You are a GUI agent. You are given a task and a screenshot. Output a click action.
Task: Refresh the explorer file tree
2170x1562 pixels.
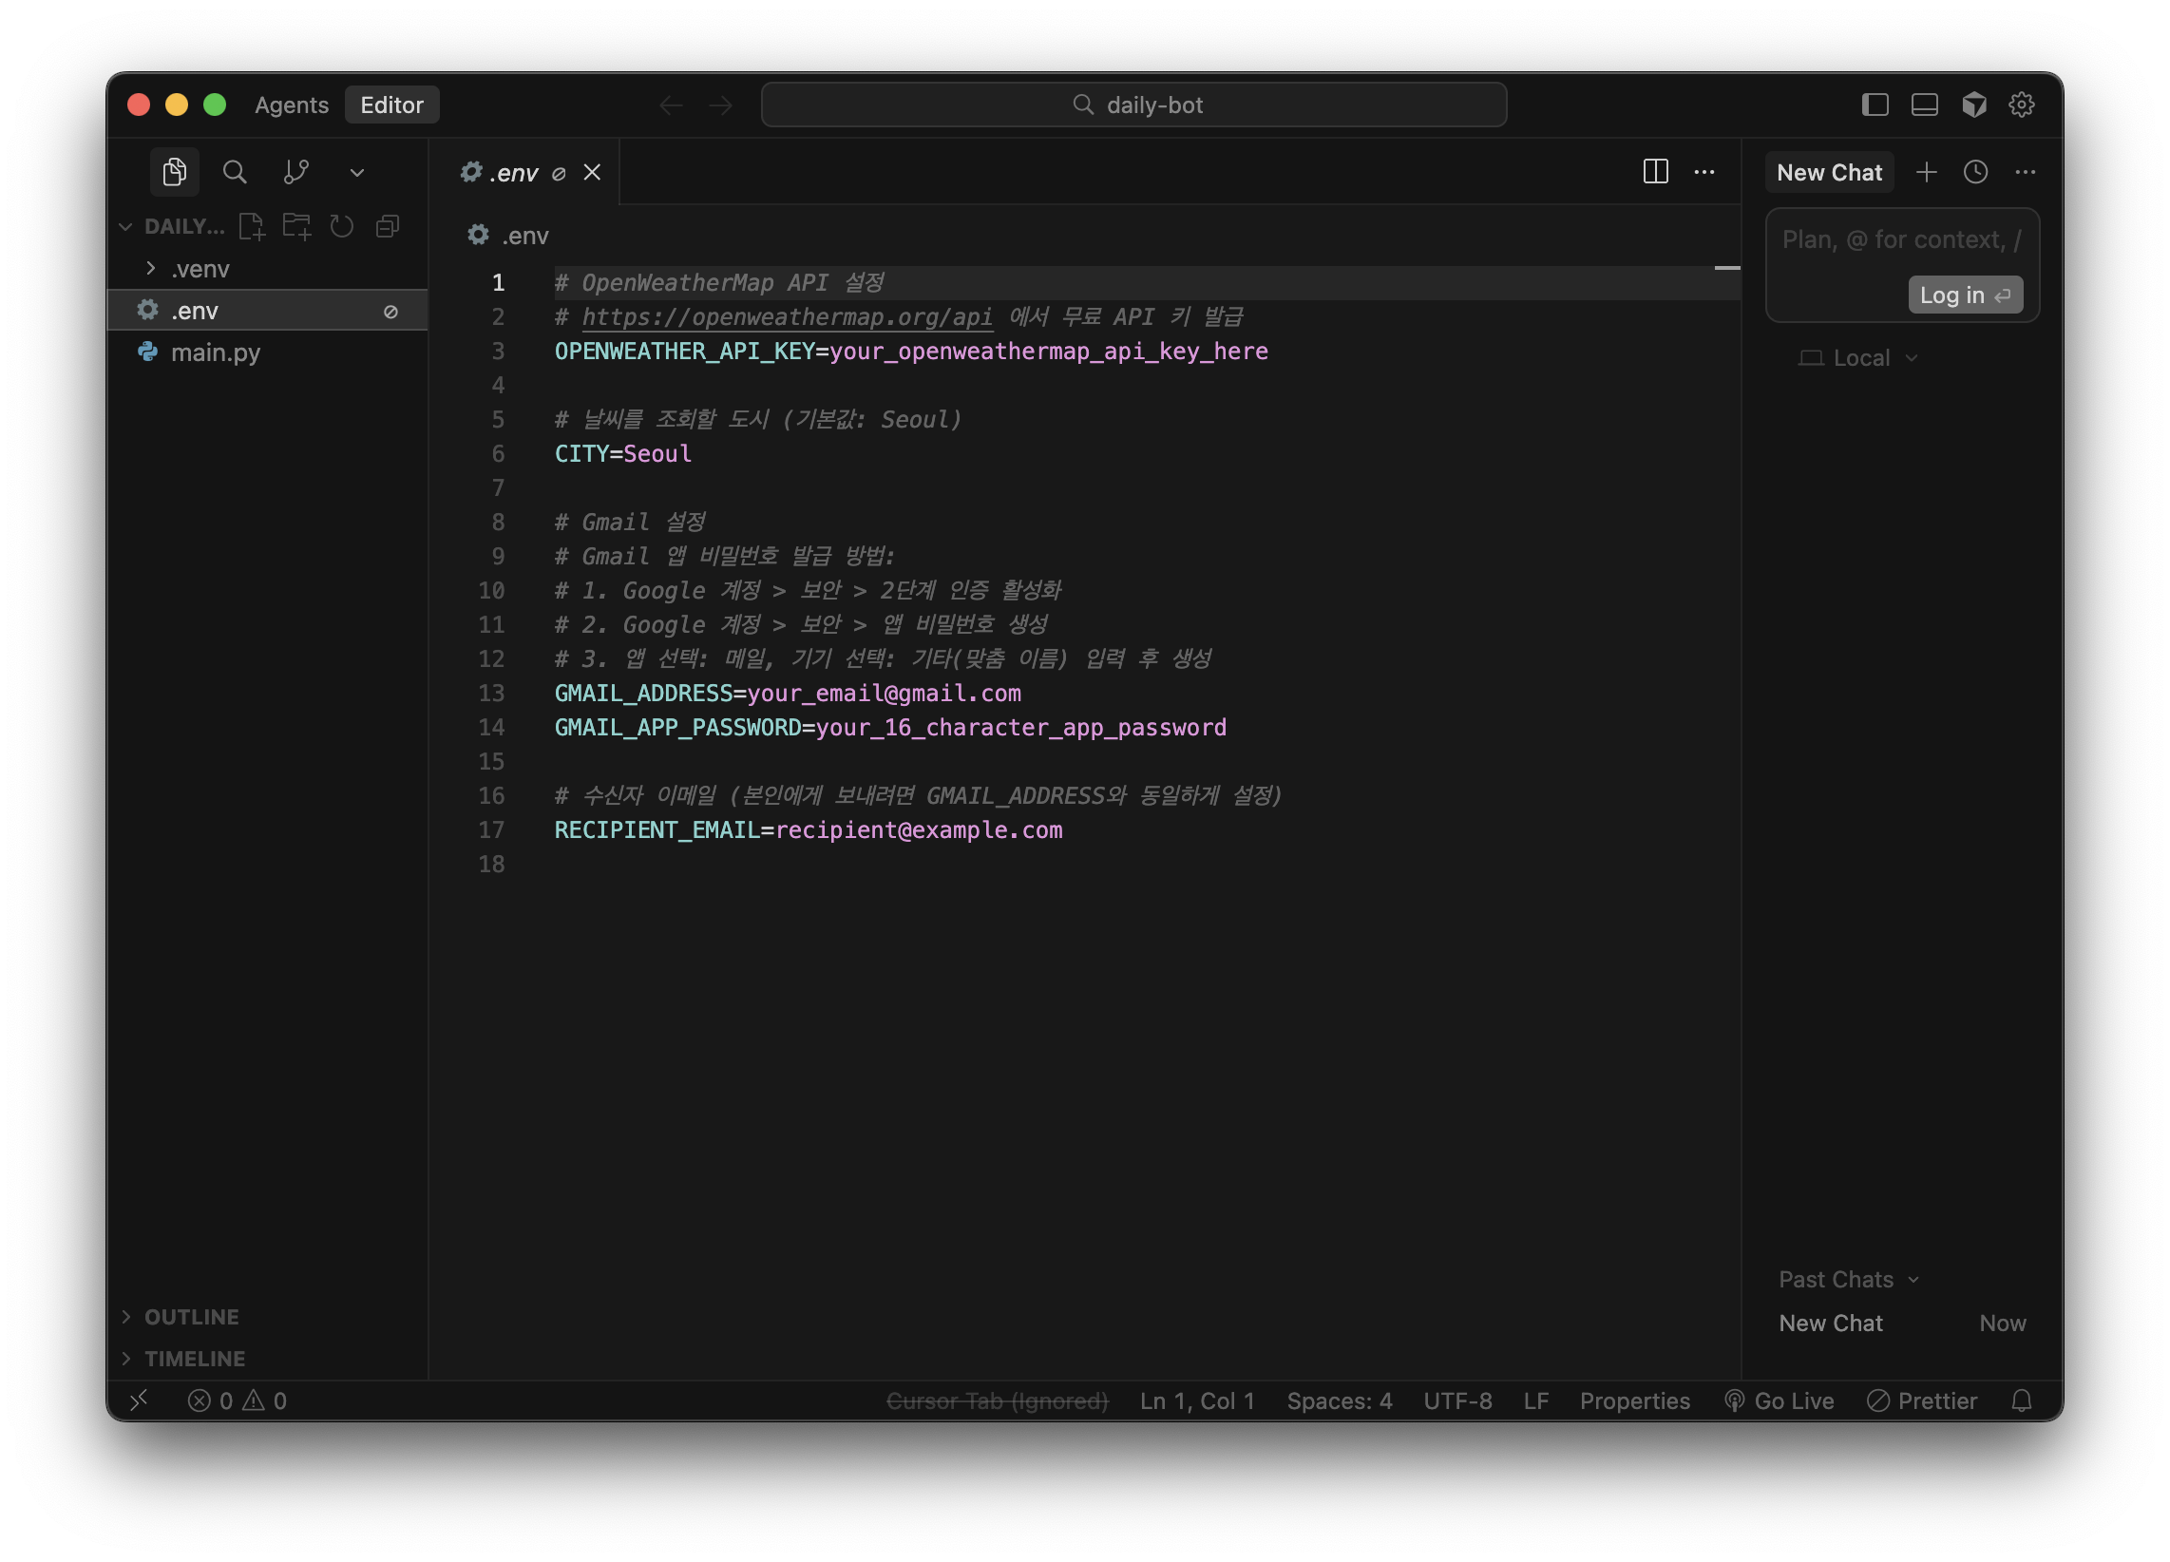[342, 226]
